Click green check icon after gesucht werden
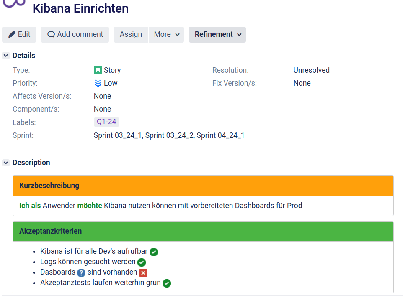Viewport: 403px width, 303px height. pos(142,262)
